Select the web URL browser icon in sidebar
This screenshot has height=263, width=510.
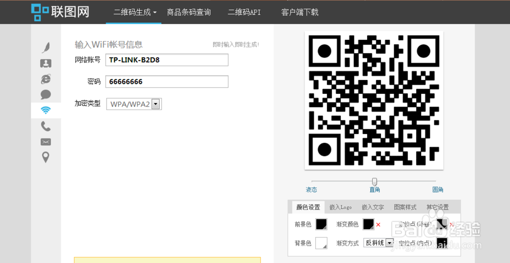(46, 78)
